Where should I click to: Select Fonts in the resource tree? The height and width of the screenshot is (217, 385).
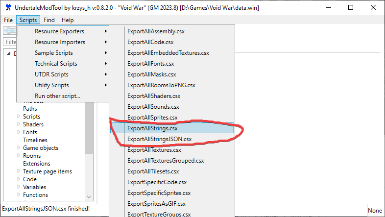30,132
